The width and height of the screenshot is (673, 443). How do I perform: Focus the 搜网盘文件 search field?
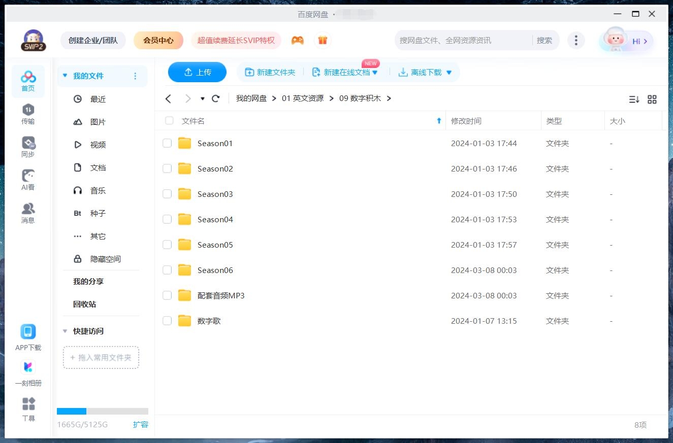(x=463, y=41)
